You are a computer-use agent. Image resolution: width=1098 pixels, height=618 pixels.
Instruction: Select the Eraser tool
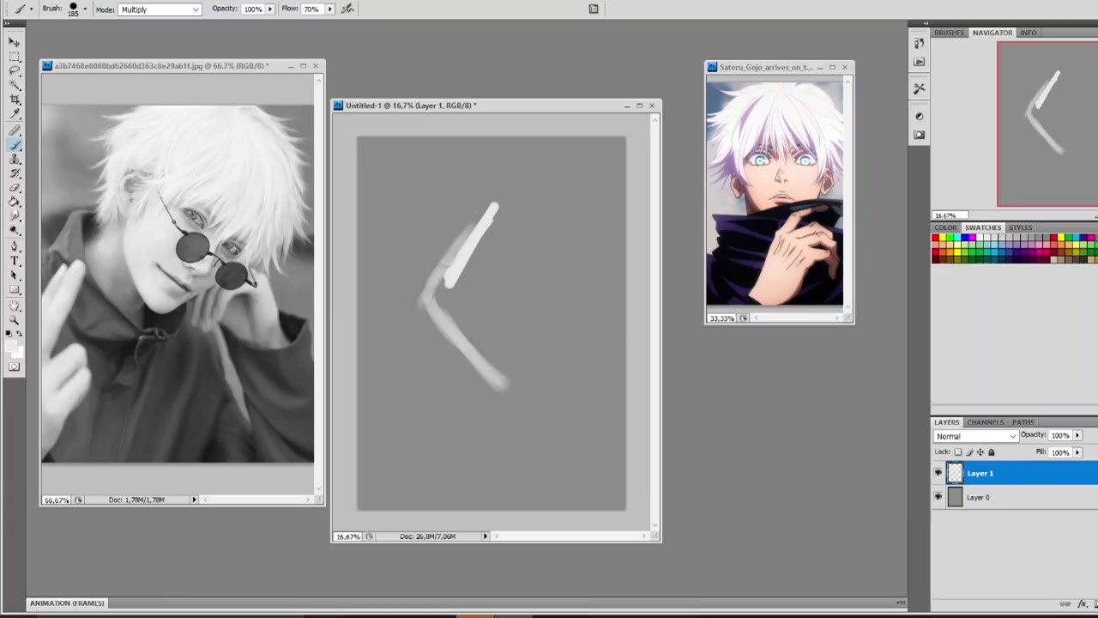pos(15,188)
